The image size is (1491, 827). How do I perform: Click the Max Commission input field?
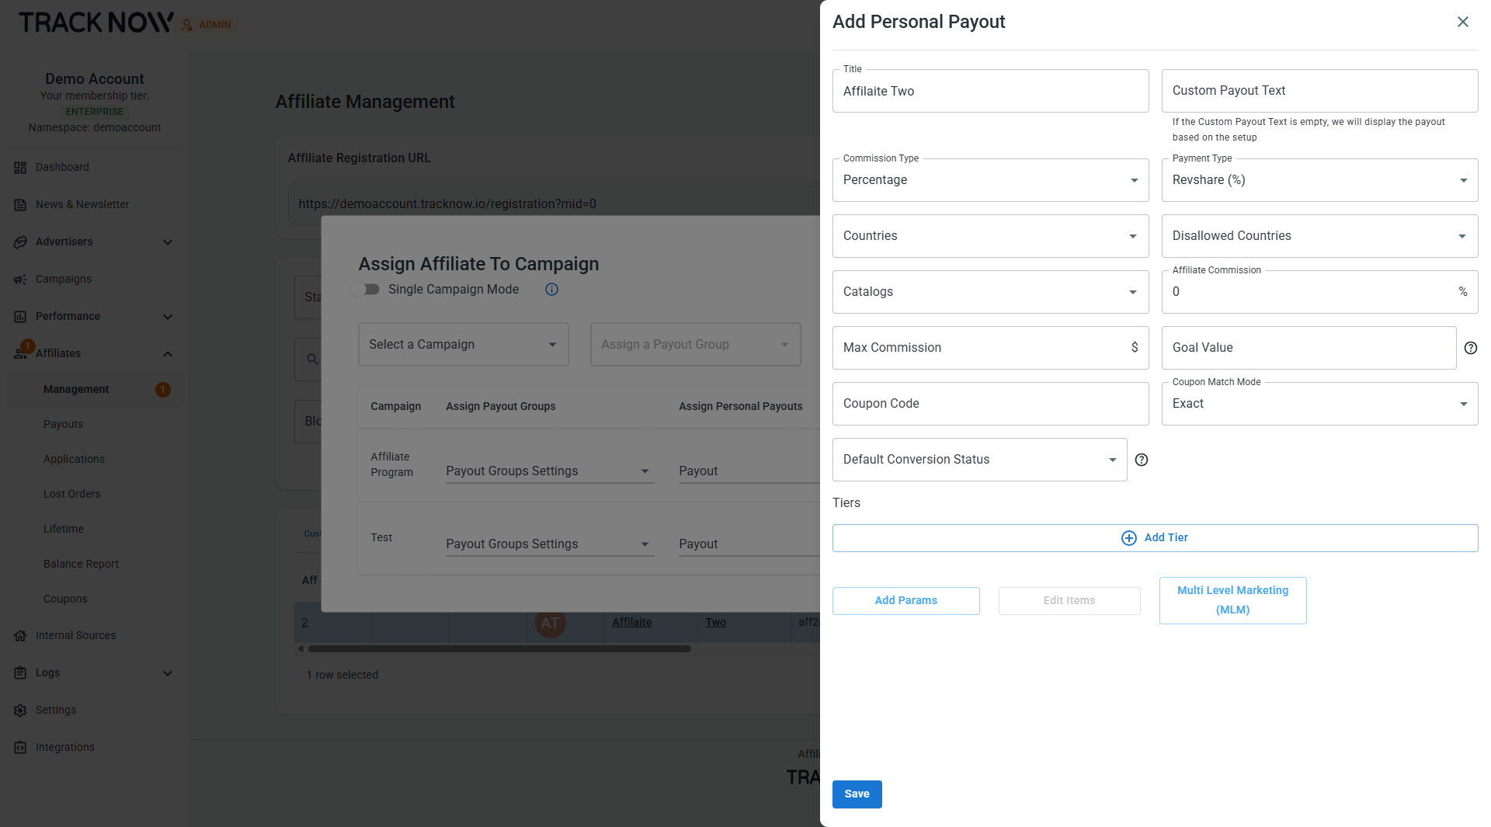(980, 348)
